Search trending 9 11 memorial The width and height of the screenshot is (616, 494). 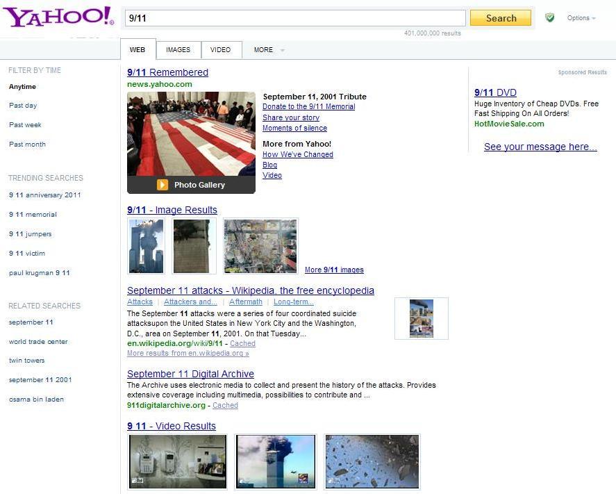click(x=33, y=215)
